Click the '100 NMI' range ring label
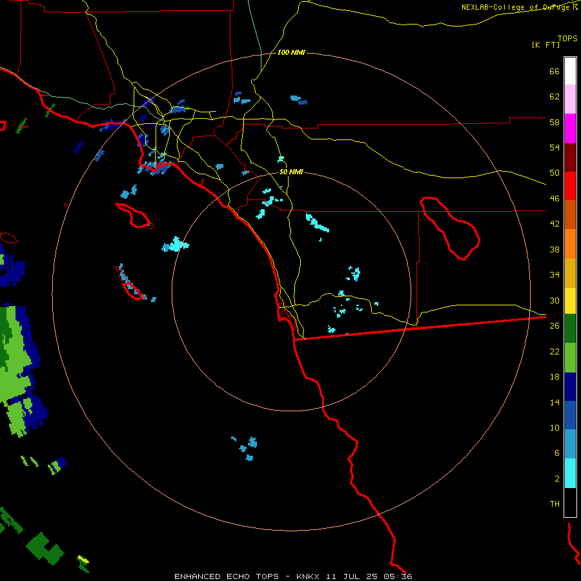Viewport: 581px width, 581px height. [291, 53]
